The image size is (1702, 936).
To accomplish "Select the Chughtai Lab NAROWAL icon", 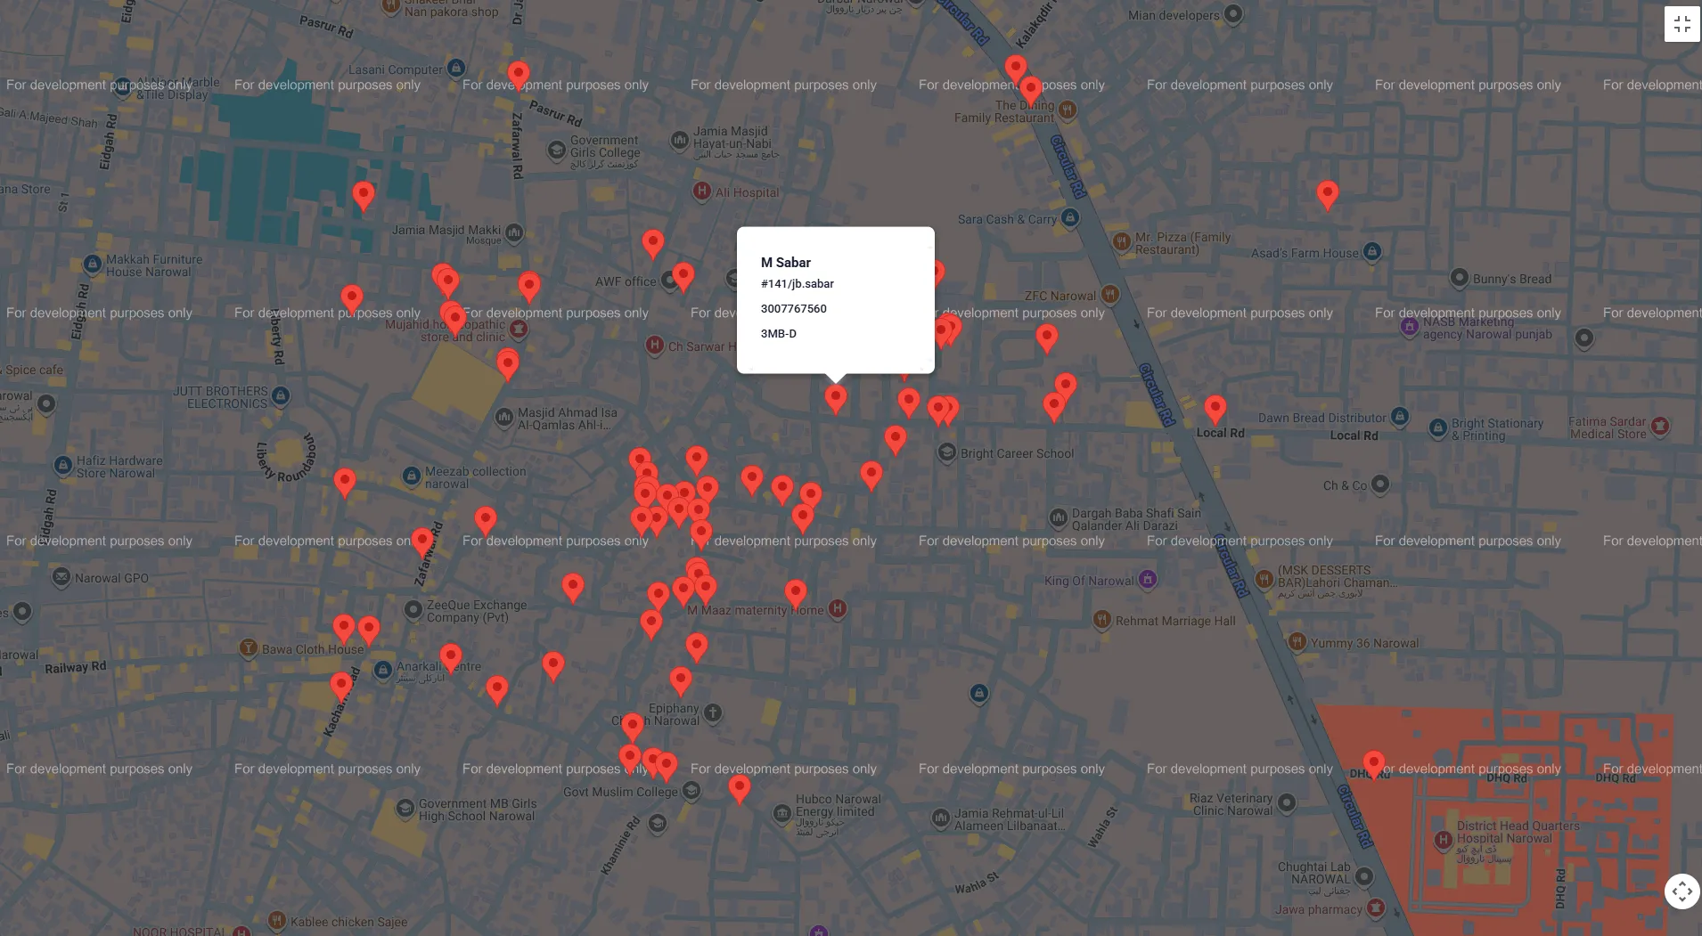I will click(1363, 877).
